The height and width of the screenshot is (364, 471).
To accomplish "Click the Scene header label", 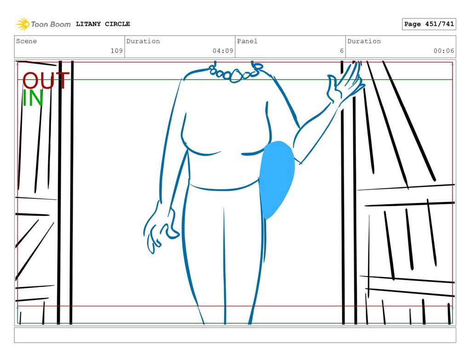I will 26,41.
